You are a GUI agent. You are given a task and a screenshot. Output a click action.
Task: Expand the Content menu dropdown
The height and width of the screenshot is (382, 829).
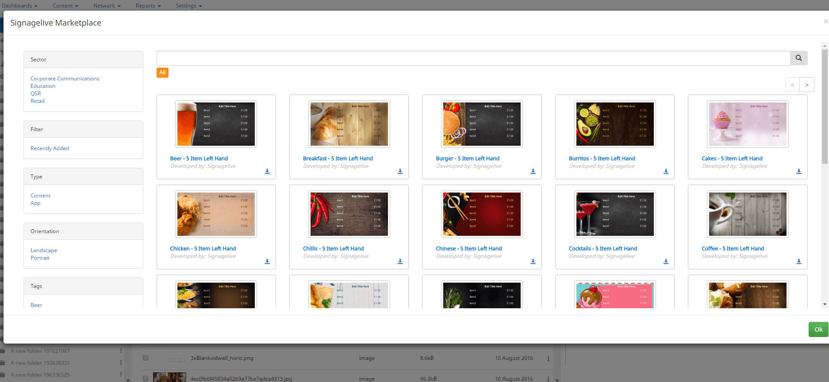pyautogui.click(x=65, y=6)
